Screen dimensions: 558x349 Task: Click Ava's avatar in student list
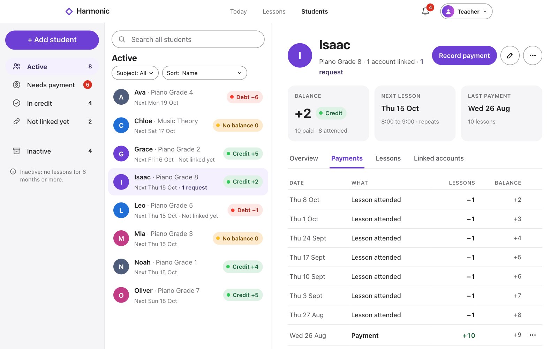point(121,97)
